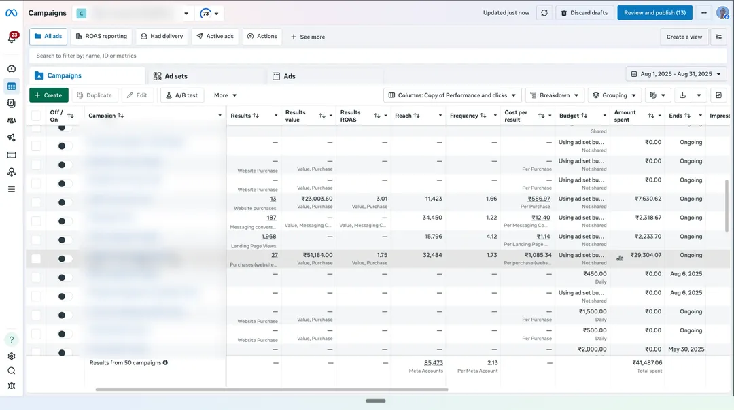Open Settings gear in sidebar
This screenshot has height=410, width=734.
tap(12, 356)
